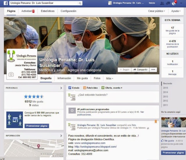Open the www.urologiaperuana.com link

90,143
